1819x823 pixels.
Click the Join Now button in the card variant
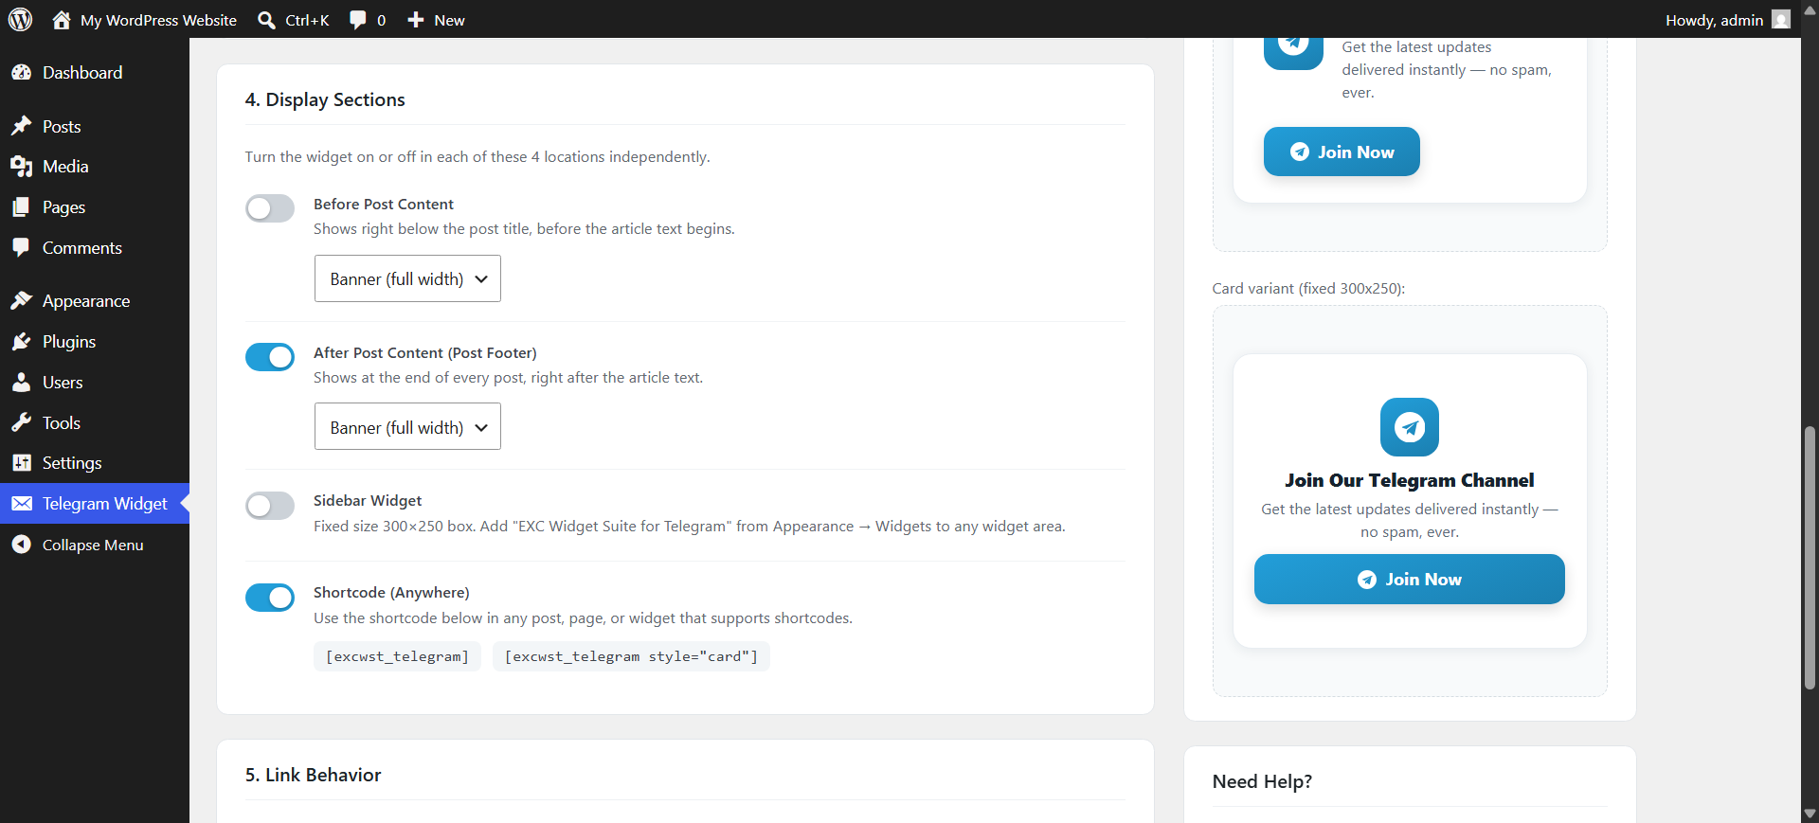tap(1409, 579)
